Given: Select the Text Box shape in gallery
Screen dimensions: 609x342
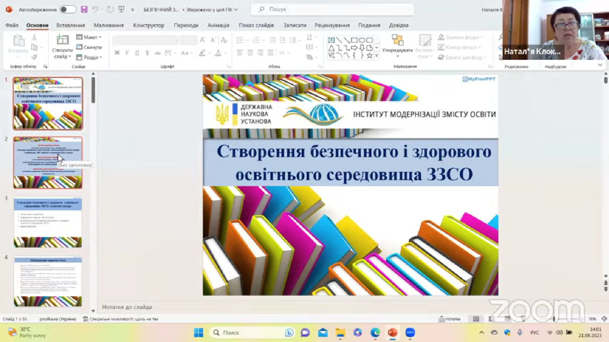Looking at the screenshot, I should tap(331, 40).
